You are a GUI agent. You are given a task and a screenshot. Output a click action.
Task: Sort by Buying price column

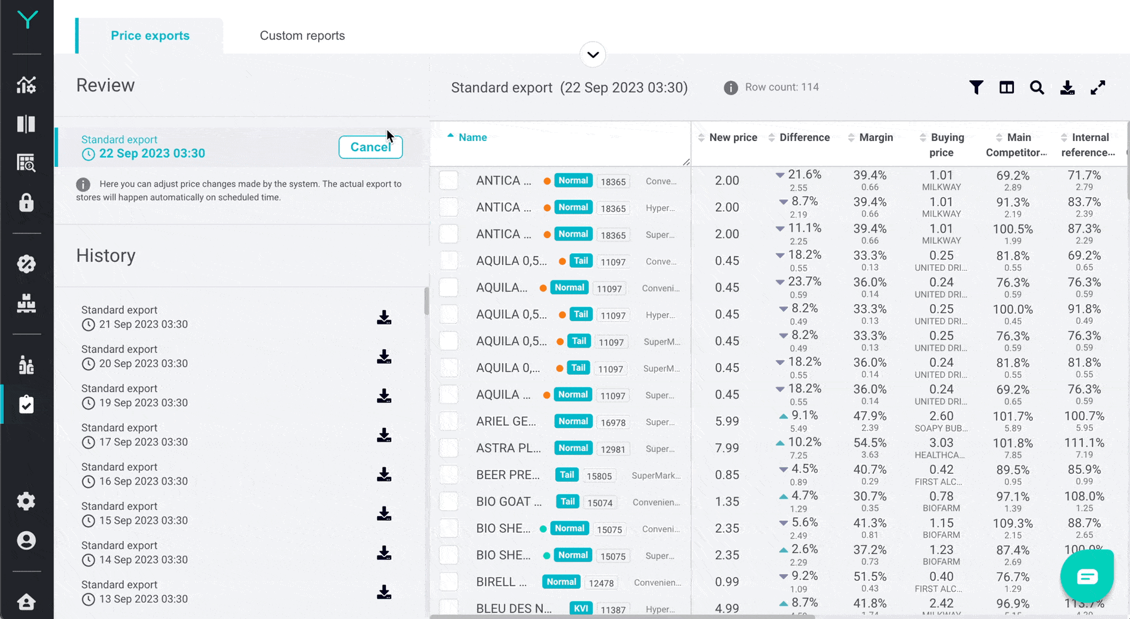point(942,145)
